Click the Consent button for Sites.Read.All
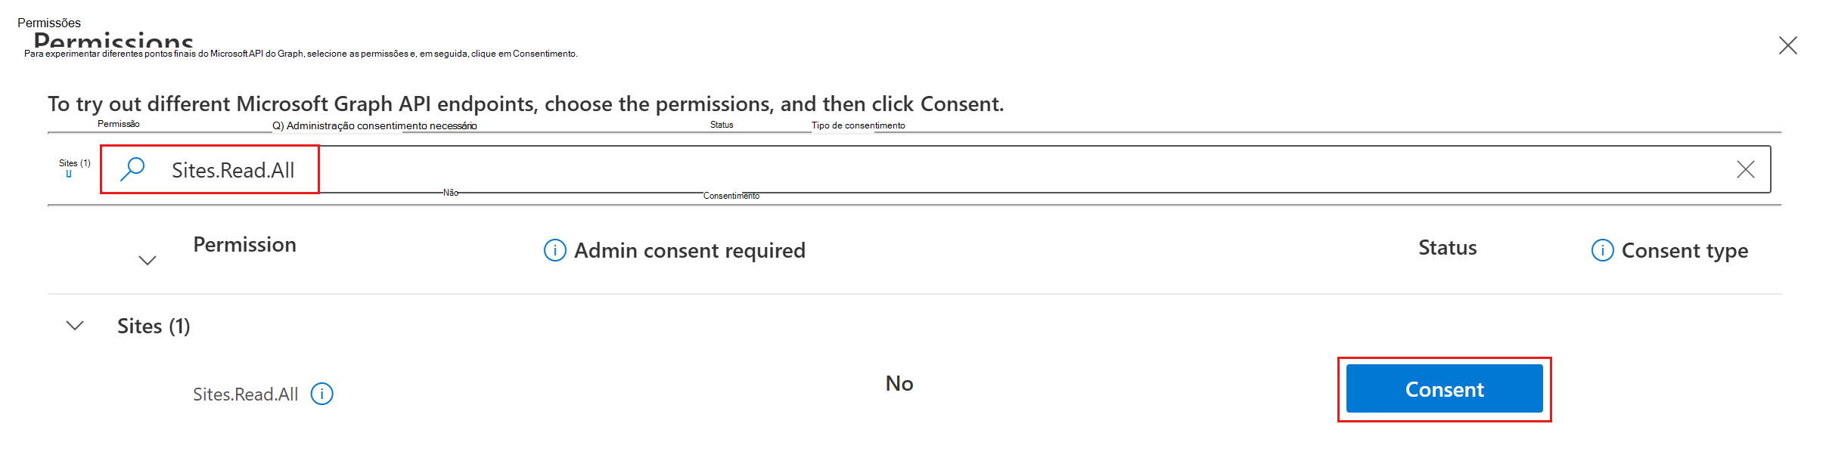Viewport: 1826px width, 464px height. (1443, 388)
